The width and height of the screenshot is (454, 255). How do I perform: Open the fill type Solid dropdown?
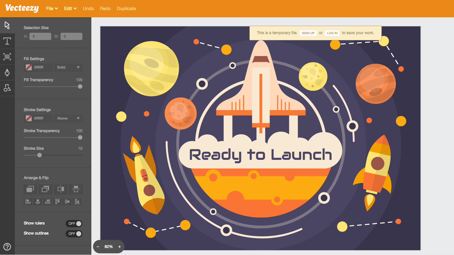pyautogui.click(x=68, y=67)
